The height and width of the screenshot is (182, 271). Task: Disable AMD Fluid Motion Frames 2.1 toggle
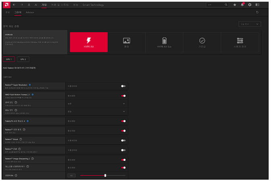(x=123, y=96)
